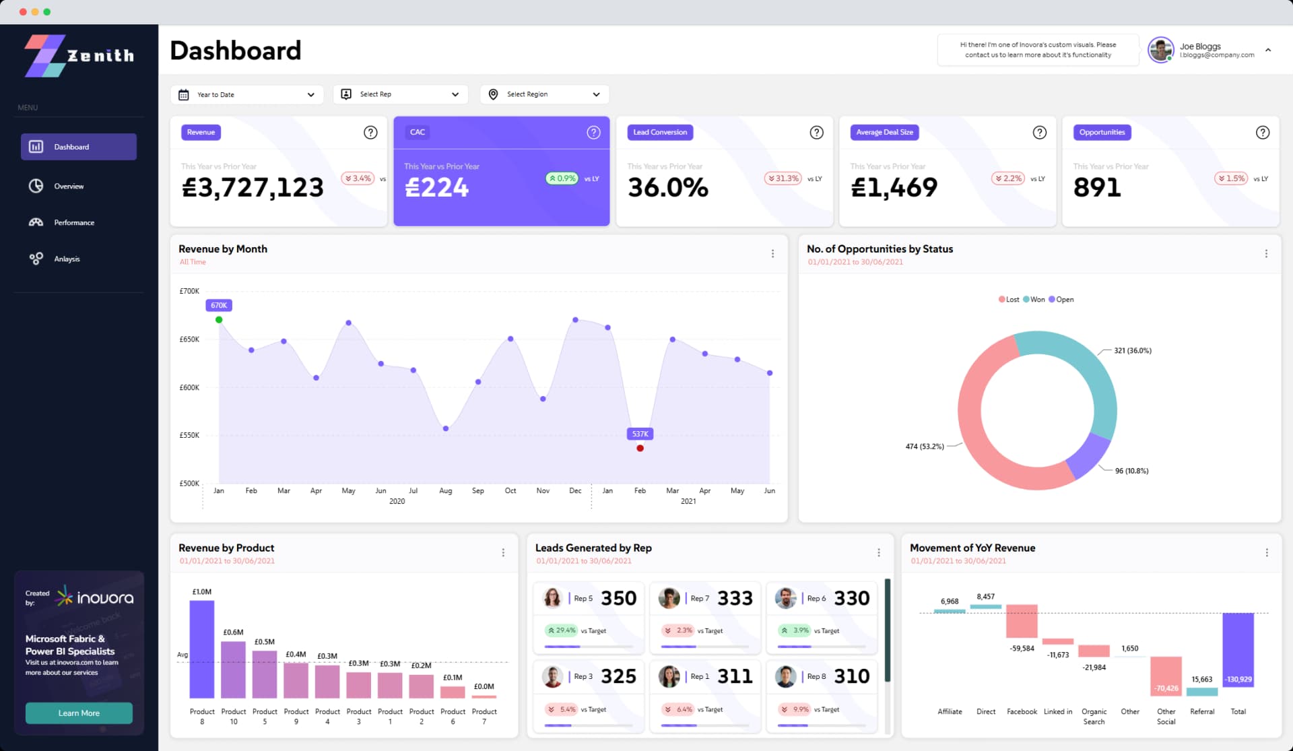Click the Learn More button

click(79, 713)
